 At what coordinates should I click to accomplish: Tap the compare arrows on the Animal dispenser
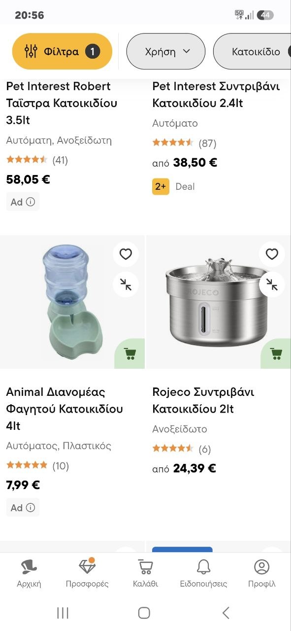pyautogui.click(x=126, y=284)
